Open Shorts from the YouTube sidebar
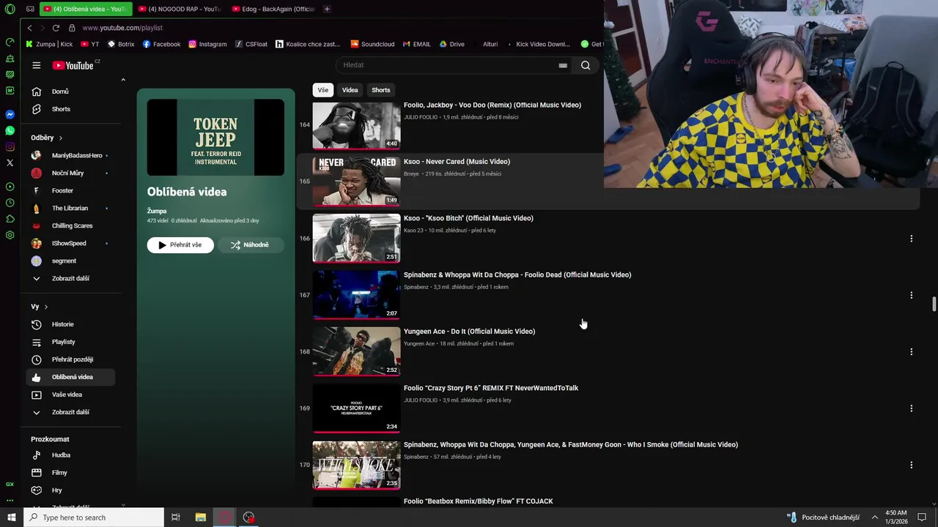The image size is (938, 527). [x=72, y=109]
